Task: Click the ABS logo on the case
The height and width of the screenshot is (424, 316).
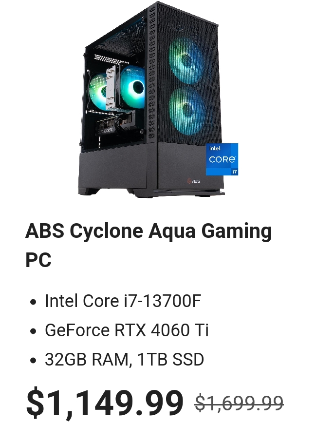Action: [x=194, y=181]
